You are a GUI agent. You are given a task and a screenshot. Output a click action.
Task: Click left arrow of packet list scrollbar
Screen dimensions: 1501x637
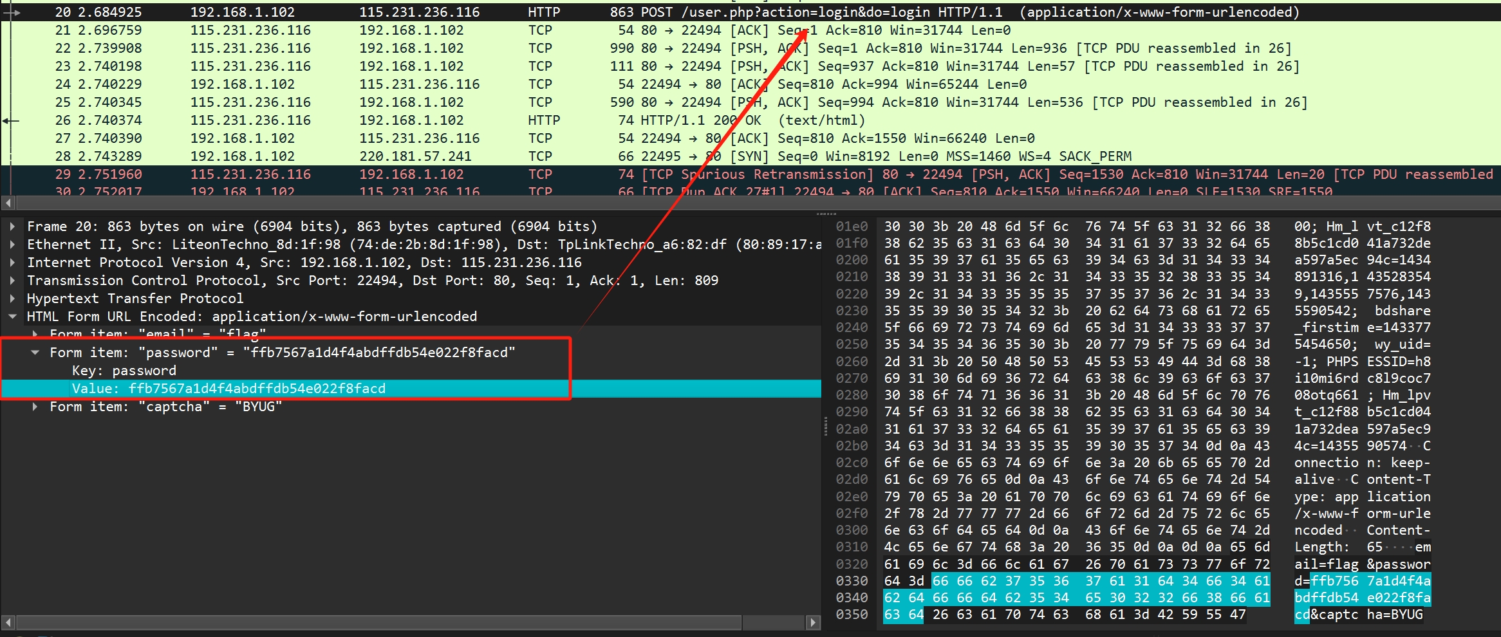tap(8, 203)
